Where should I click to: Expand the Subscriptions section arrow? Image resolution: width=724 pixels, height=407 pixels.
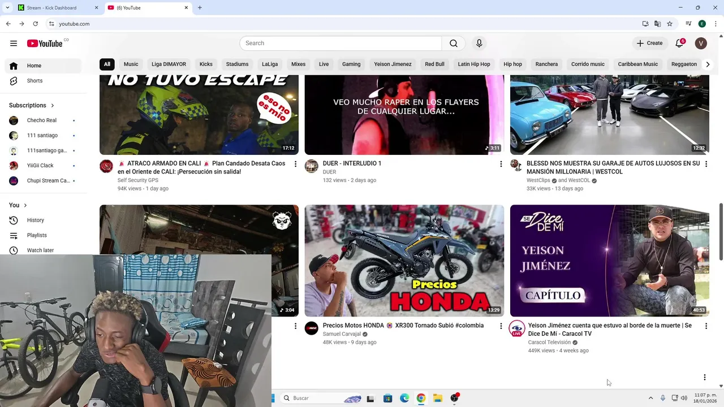[x=53, y=105]
